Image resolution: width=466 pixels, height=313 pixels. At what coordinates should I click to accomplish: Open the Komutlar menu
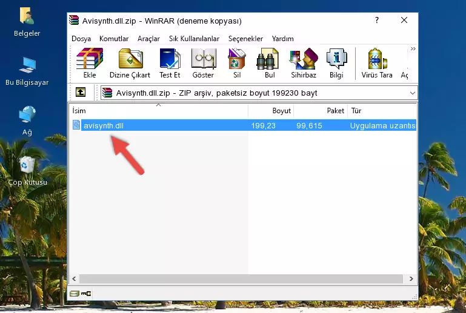click(x=114, y=39)
